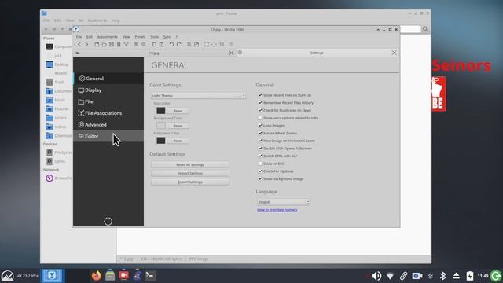Click the Background Color swatch
The width and height of the screenshot is (503, 283).
(161, 126)
